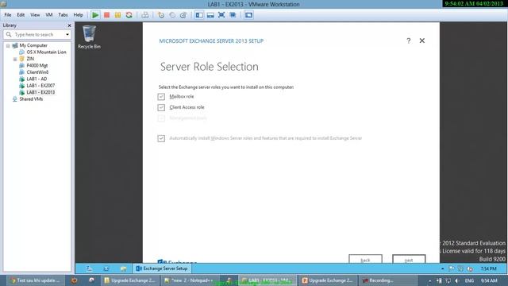The width and height of the screenshot is (508, 286).
Task: Click the console view icon in toolbar
Action: (248, 15)
